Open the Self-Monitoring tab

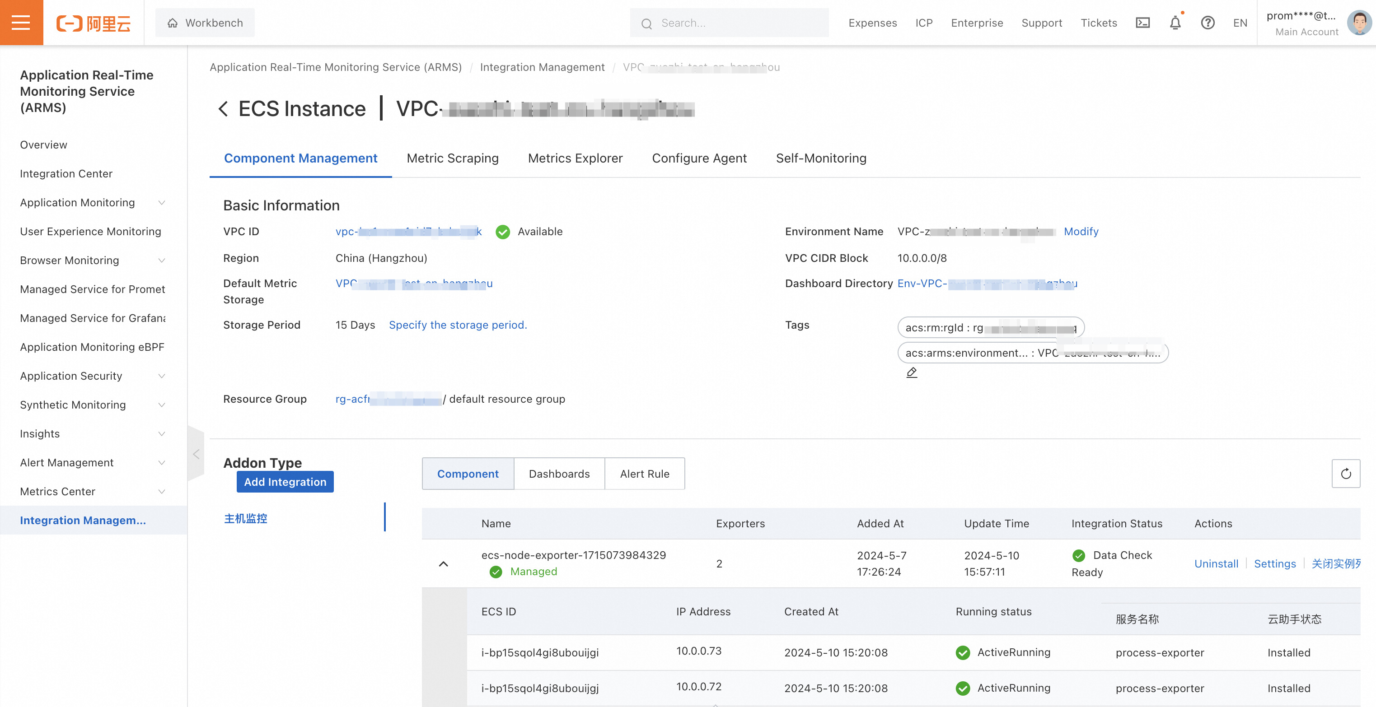click(821, 158)
